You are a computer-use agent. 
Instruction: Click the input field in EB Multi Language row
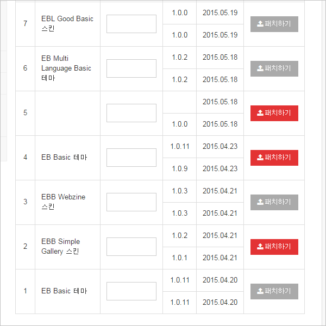click(x=131, y=68)
